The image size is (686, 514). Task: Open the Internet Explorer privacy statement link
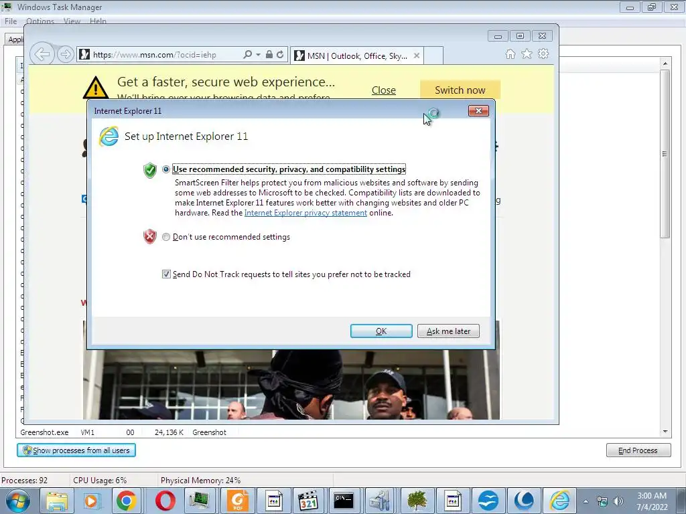pos(305,213)
